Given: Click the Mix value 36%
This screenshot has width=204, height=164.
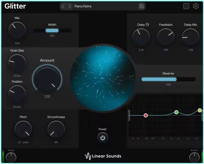Looking at the screenshot, I should pyautogui.click(x=17, y=43).
